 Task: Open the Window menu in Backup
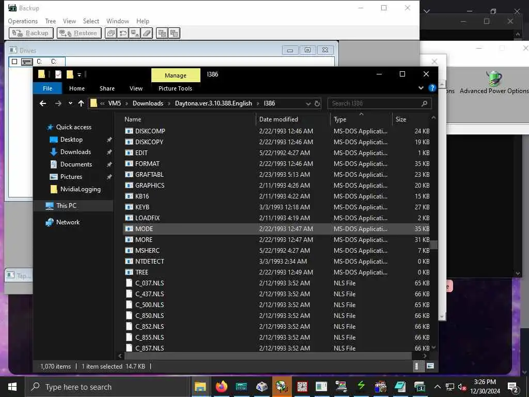pyautogui.click(x=117, y=21)
